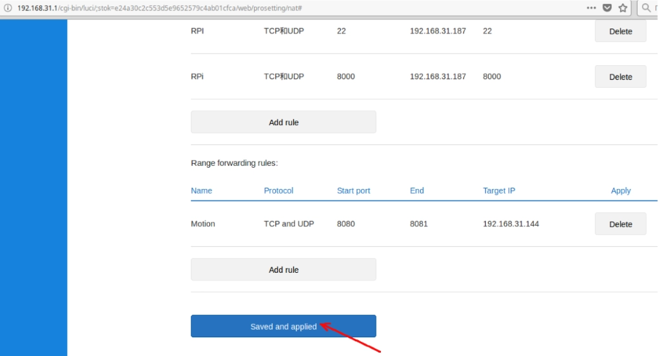Add a port forwarding rule above Range section
The width and height of the screenshot is (660, 356).
tap(284, 122)
